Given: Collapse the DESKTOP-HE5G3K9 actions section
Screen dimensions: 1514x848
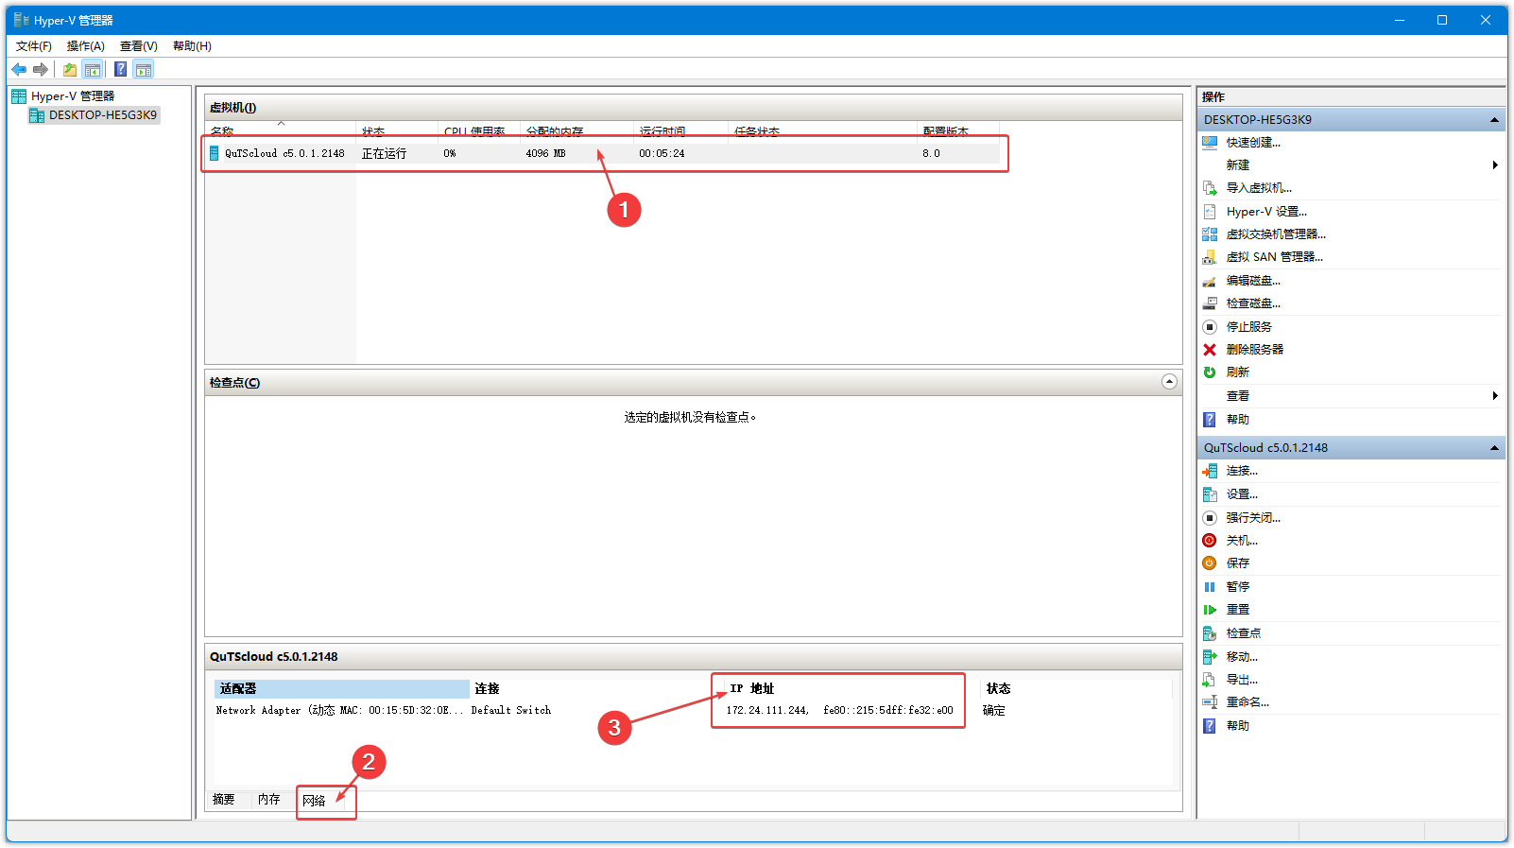Looking at the screenshot, I should point(1494,120).
